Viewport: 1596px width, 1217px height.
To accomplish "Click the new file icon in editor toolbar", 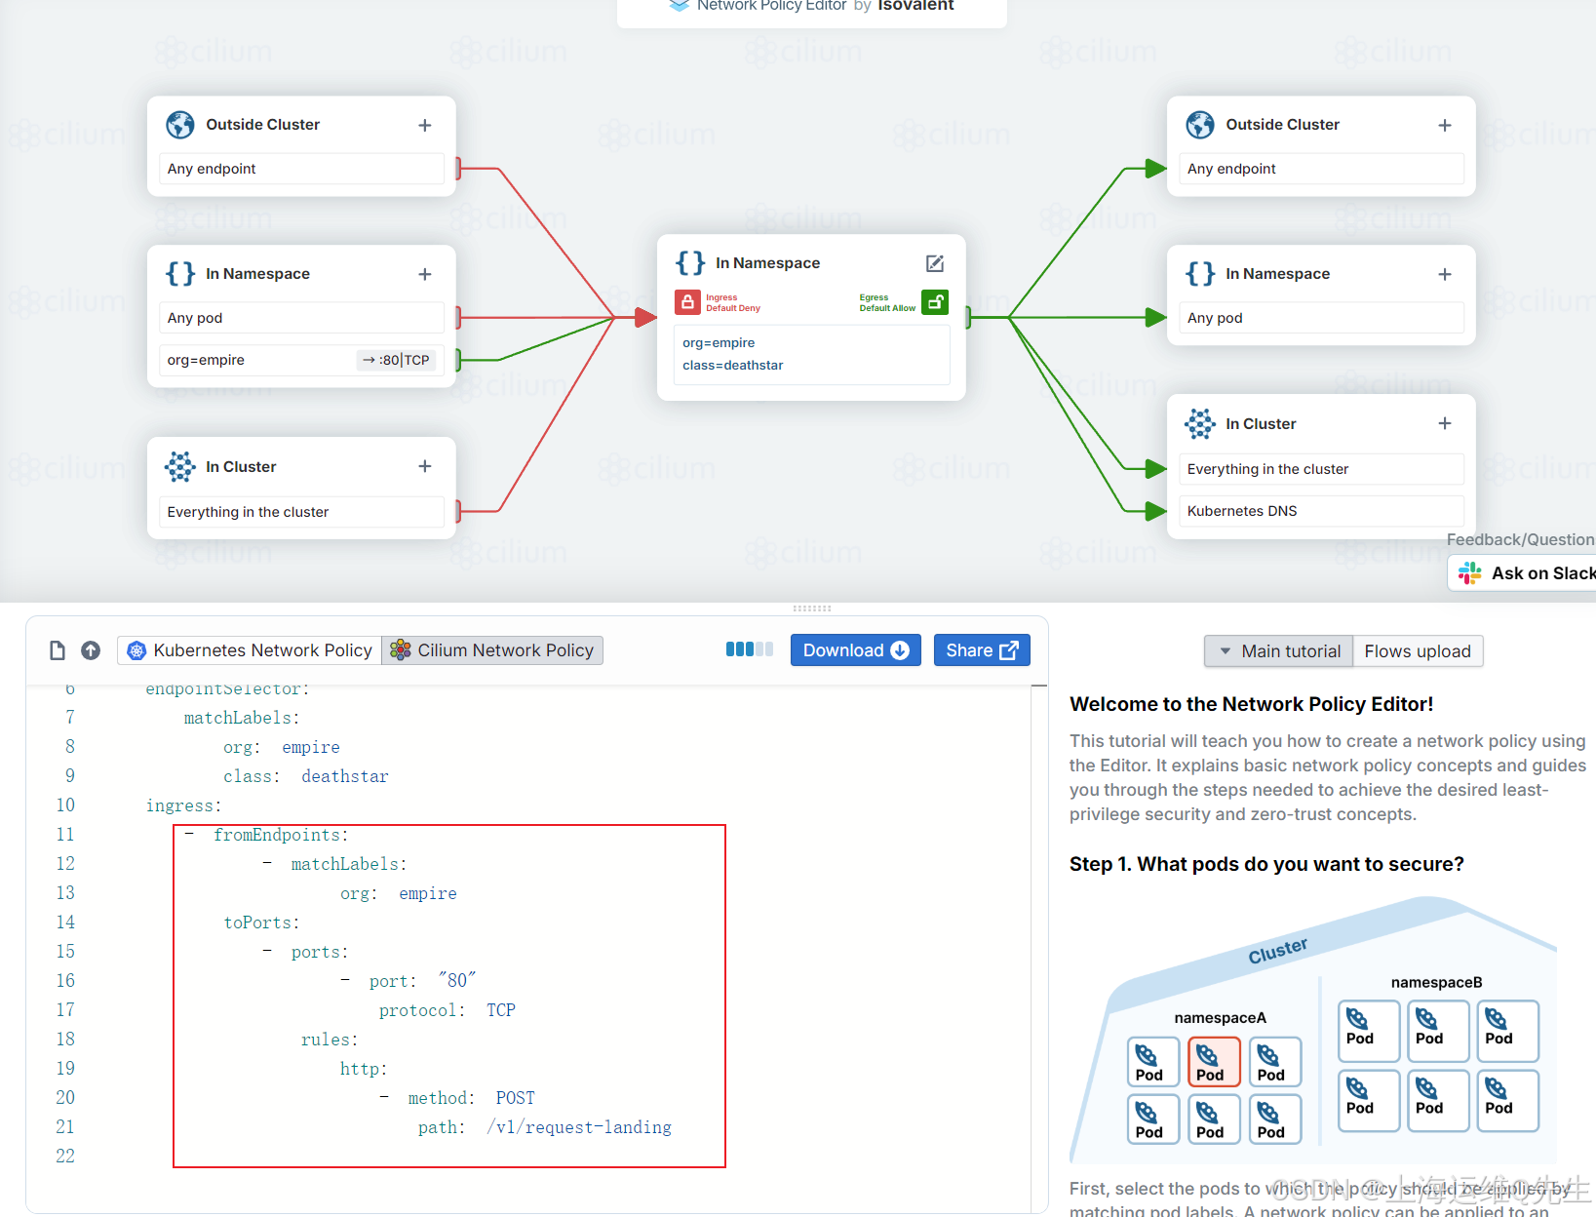I will (x=58, y=650).
